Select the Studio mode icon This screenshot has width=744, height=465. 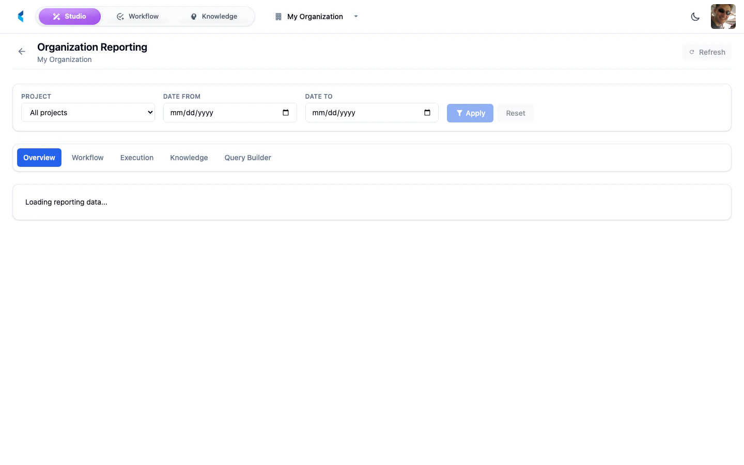click(x=56, y=16)
